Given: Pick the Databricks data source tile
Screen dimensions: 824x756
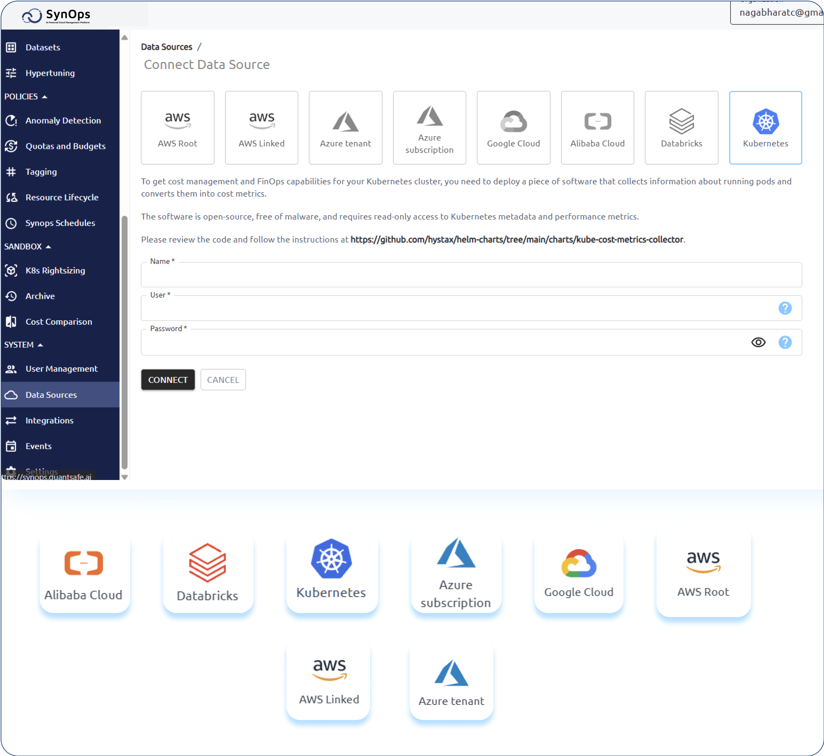Looking at the screenshot, I should pyautogui.click(x=681, y=127).
